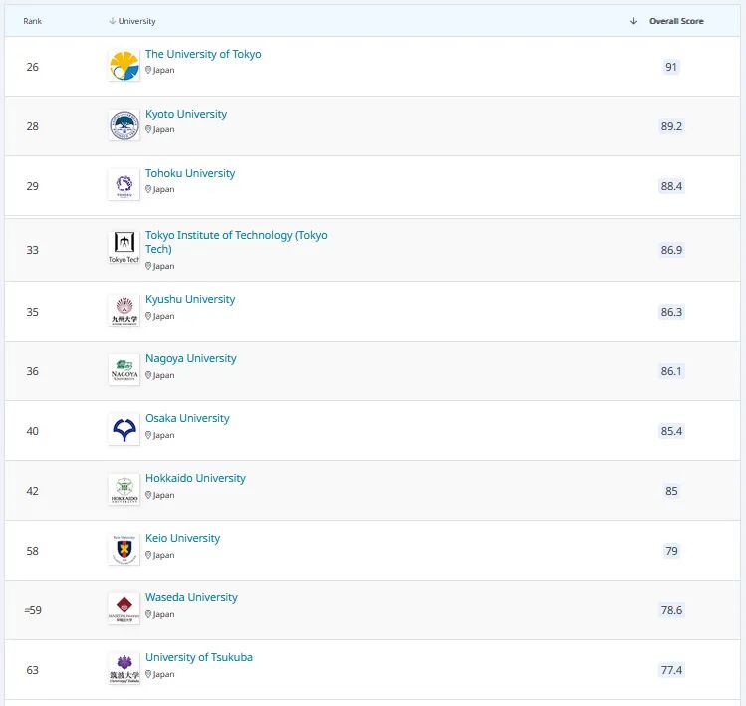Sort by the Overall Score column

675,21
